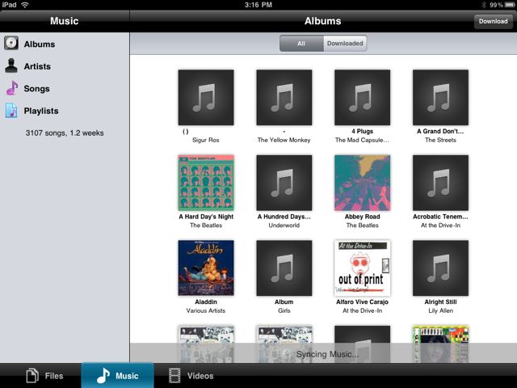517x388 pixels.
Task: Check the battery icon in status bar
Action: pos(510,5)
